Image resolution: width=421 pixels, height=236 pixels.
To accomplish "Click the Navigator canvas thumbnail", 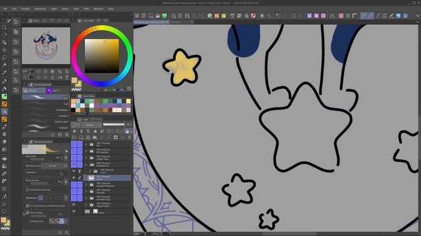I will pos(46,45).
